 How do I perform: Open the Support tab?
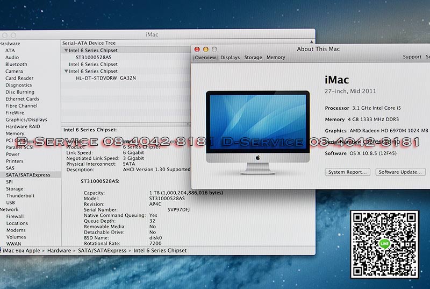[412, 57]
